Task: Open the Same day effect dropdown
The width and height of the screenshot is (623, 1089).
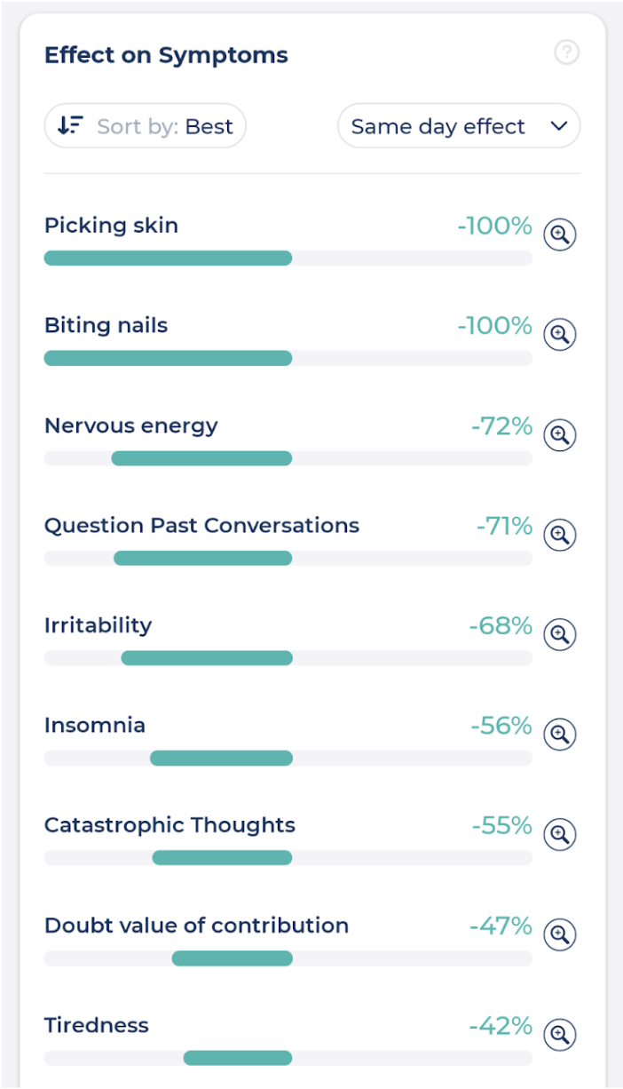Action: pos(458,126)
